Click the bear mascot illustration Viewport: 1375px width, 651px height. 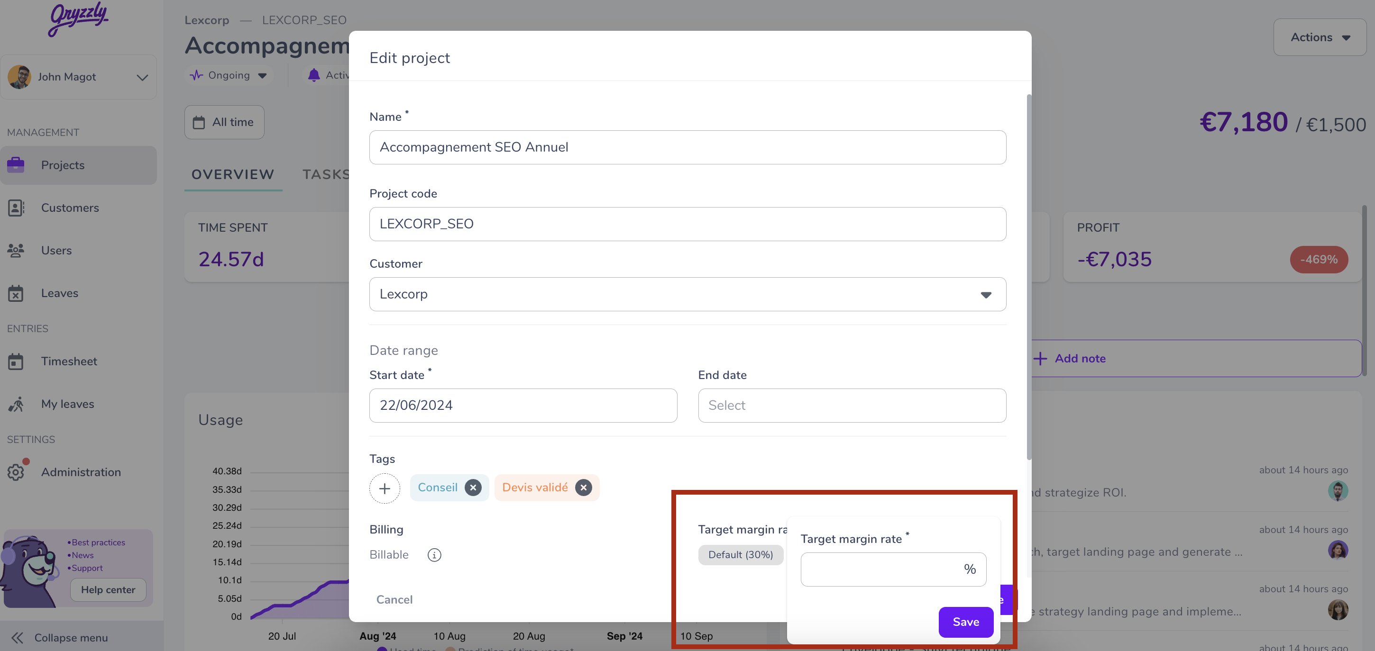click(29, 571)
